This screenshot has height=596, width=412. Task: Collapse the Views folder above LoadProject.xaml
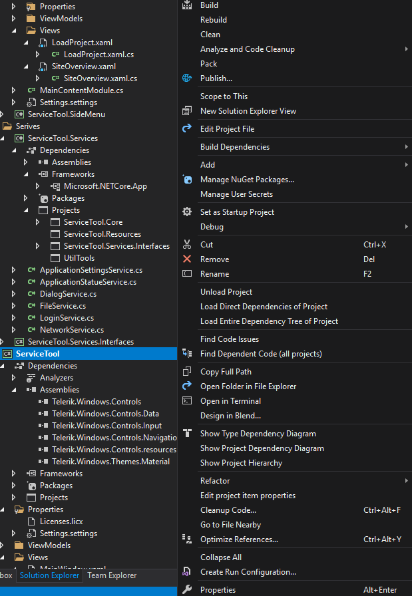coord(14,31)
